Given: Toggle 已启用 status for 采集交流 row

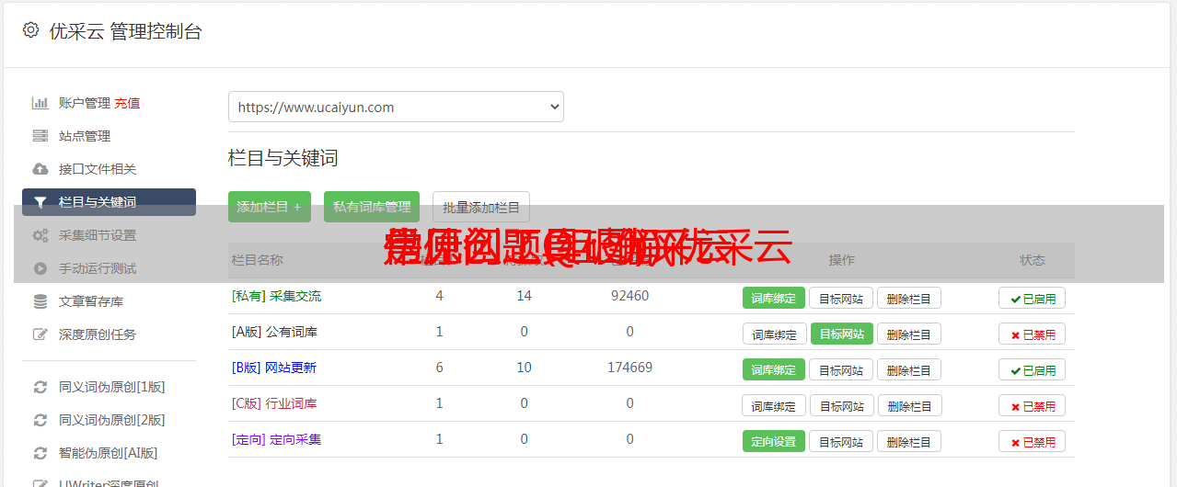Looking at the screenshot, I should 1032,298.
